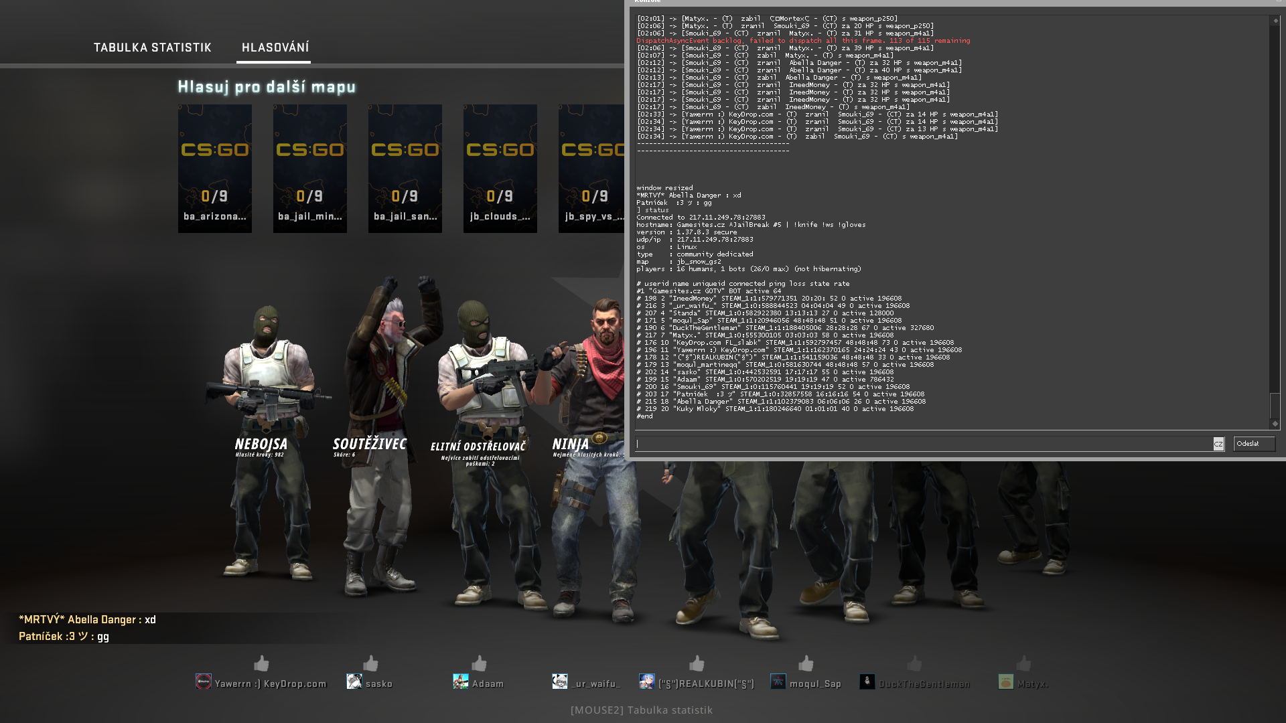The width and height of the screenshot is (1286, 723).
Task: Like player Adaam with thumbs-up
Action: tap(479, 663)
